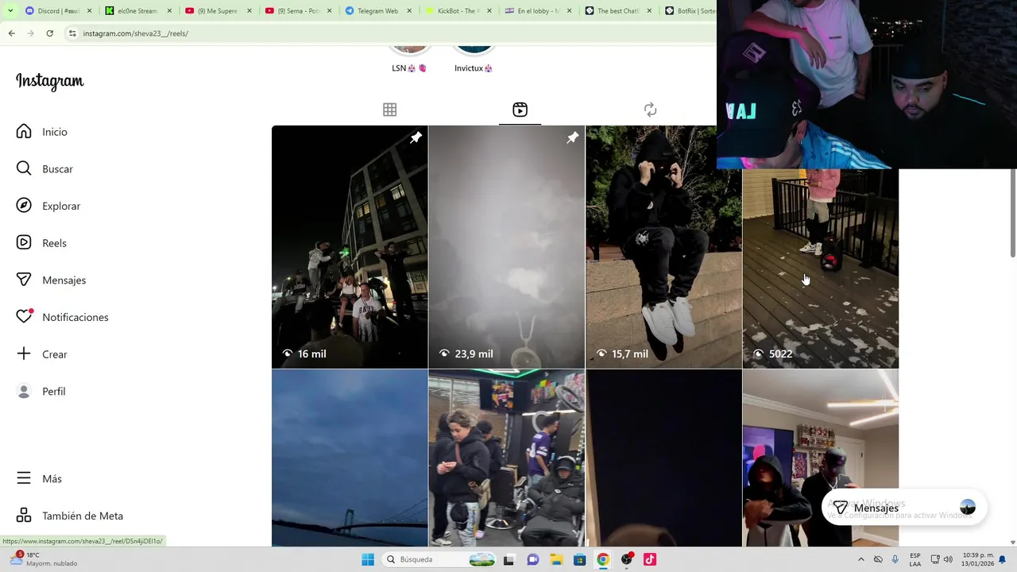Click the instagram.com address bar URL
The height and width of the screenshot is (572, 1017).
pyautogui.click(x=136, y=33)
